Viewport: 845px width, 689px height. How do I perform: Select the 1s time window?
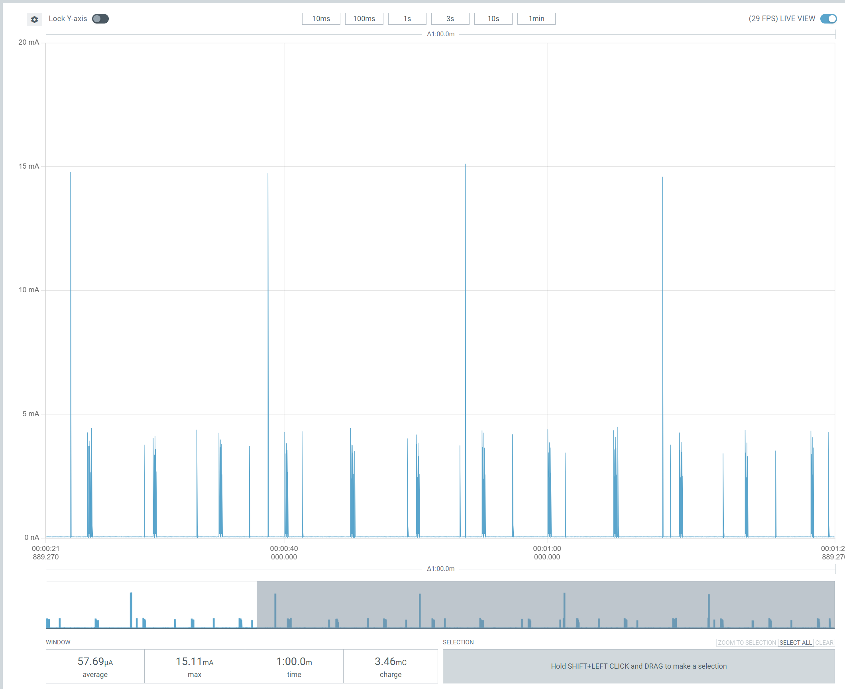point(407,19)
